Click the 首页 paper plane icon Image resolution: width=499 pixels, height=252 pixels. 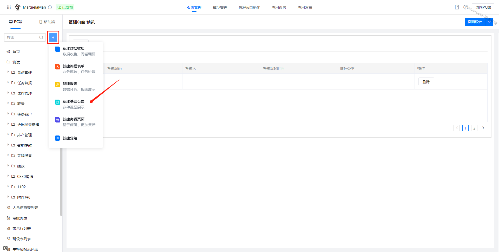[x=8, y=51]
